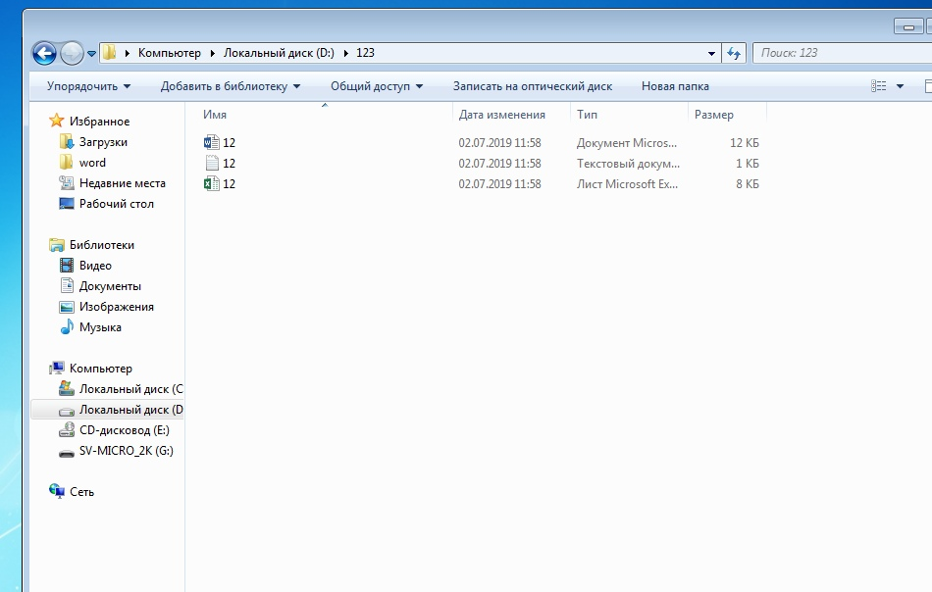The width and height of the screenshot is (932, 592).
Task: Click the Недавние места icon
Action: pyautogui.click(x=67, y=183)
